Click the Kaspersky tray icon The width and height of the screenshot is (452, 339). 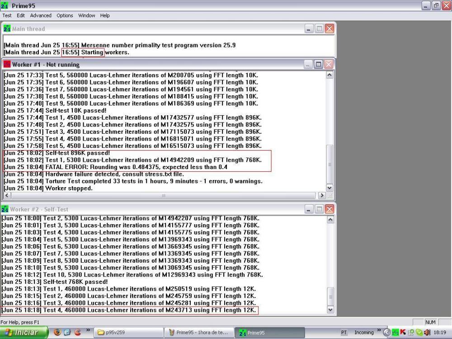pos(403,332)
